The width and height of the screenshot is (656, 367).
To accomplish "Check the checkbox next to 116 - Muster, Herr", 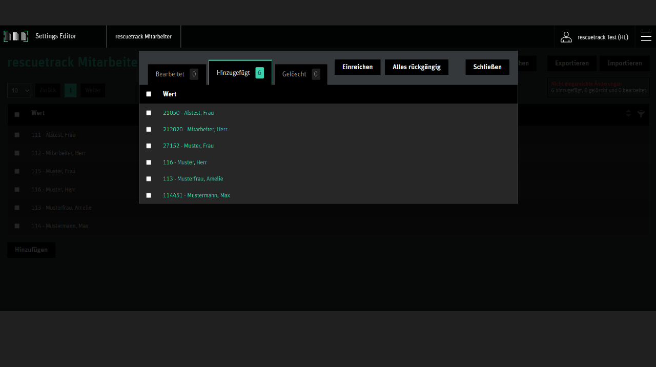I will point(149,162).
